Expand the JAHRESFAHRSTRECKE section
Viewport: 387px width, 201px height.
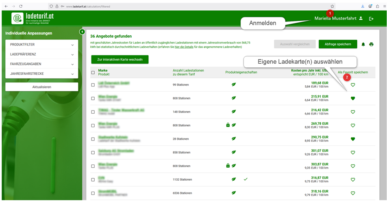[41, 74]
